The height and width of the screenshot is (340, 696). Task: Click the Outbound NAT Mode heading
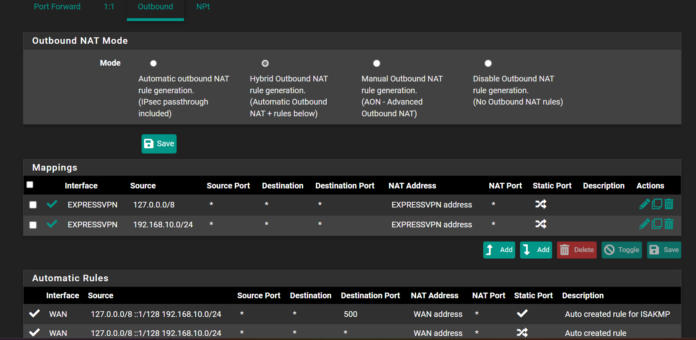point(80,41)
